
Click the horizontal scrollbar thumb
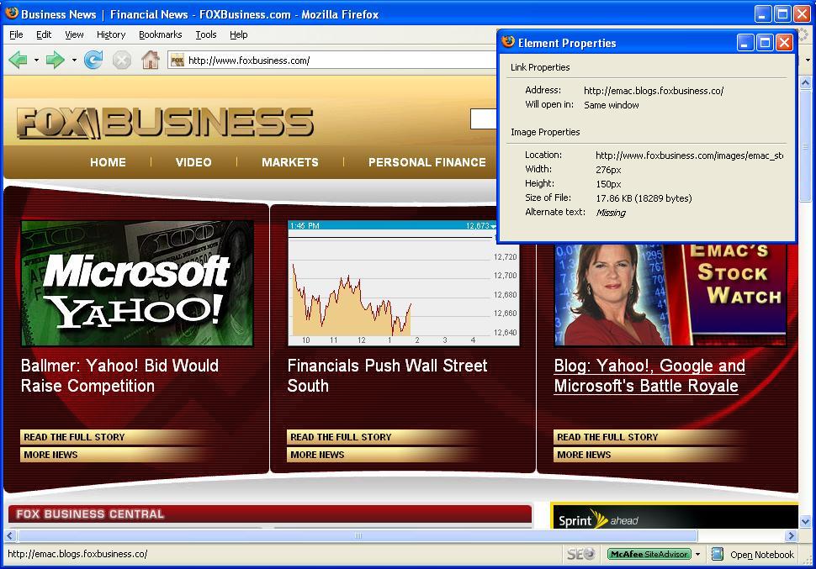point(358,535)
